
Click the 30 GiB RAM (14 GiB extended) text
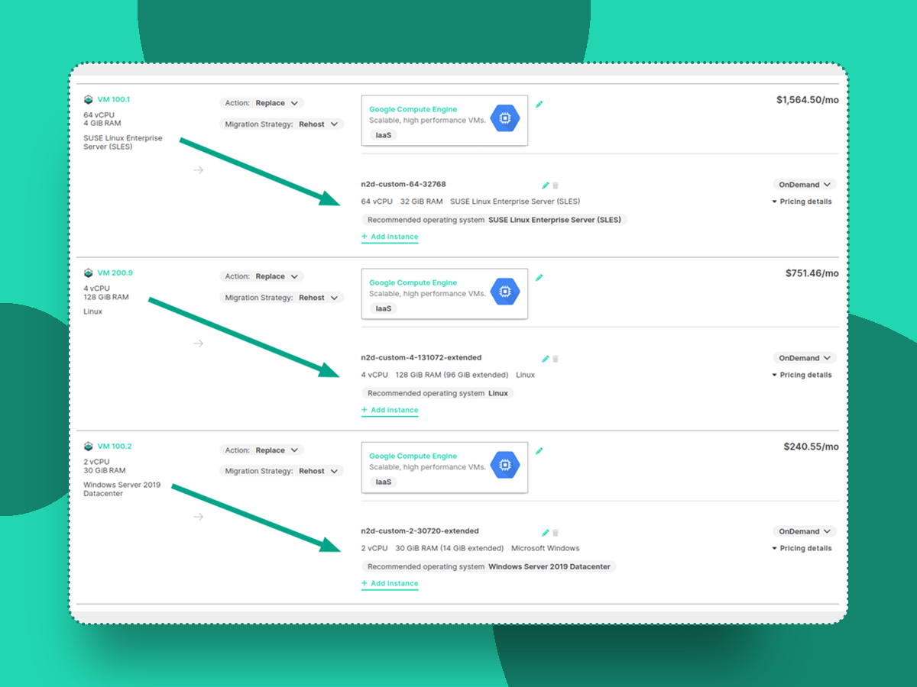[x=449, y=548]
